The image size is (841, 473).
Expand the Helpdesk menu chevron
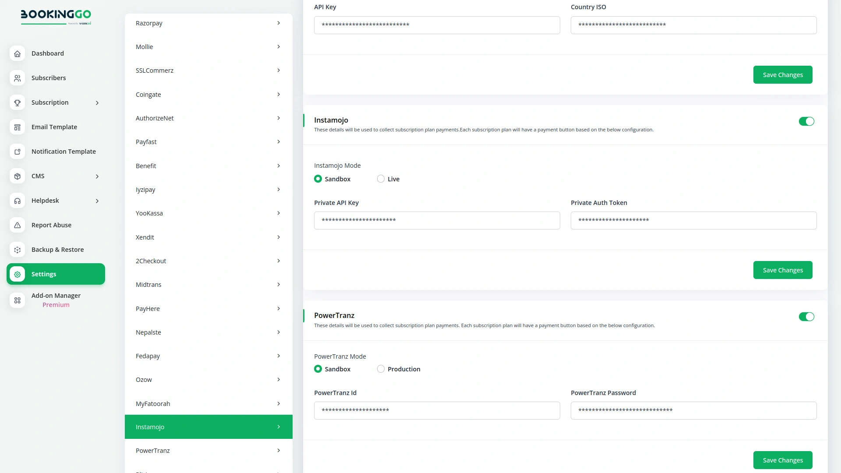(97, 201)
